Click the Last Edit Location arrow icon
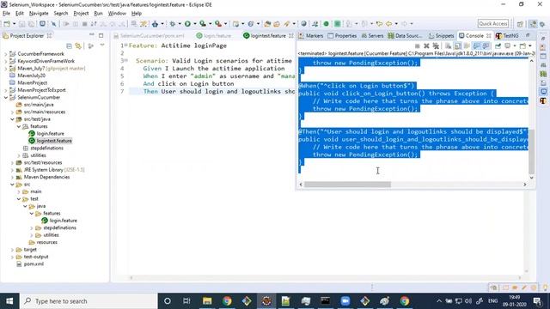 click(379, 24)
